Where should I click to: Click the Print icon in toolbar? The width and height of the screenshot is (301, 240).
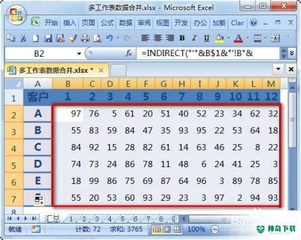[x=85, y=38]
